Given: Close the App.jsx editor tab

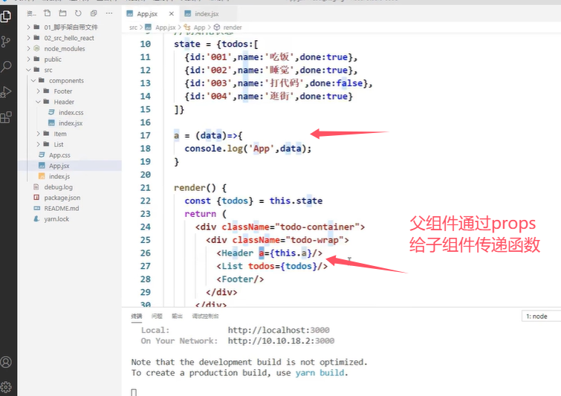Looking at the screenshot, I should pyautogui.click(x=172, y=13).
